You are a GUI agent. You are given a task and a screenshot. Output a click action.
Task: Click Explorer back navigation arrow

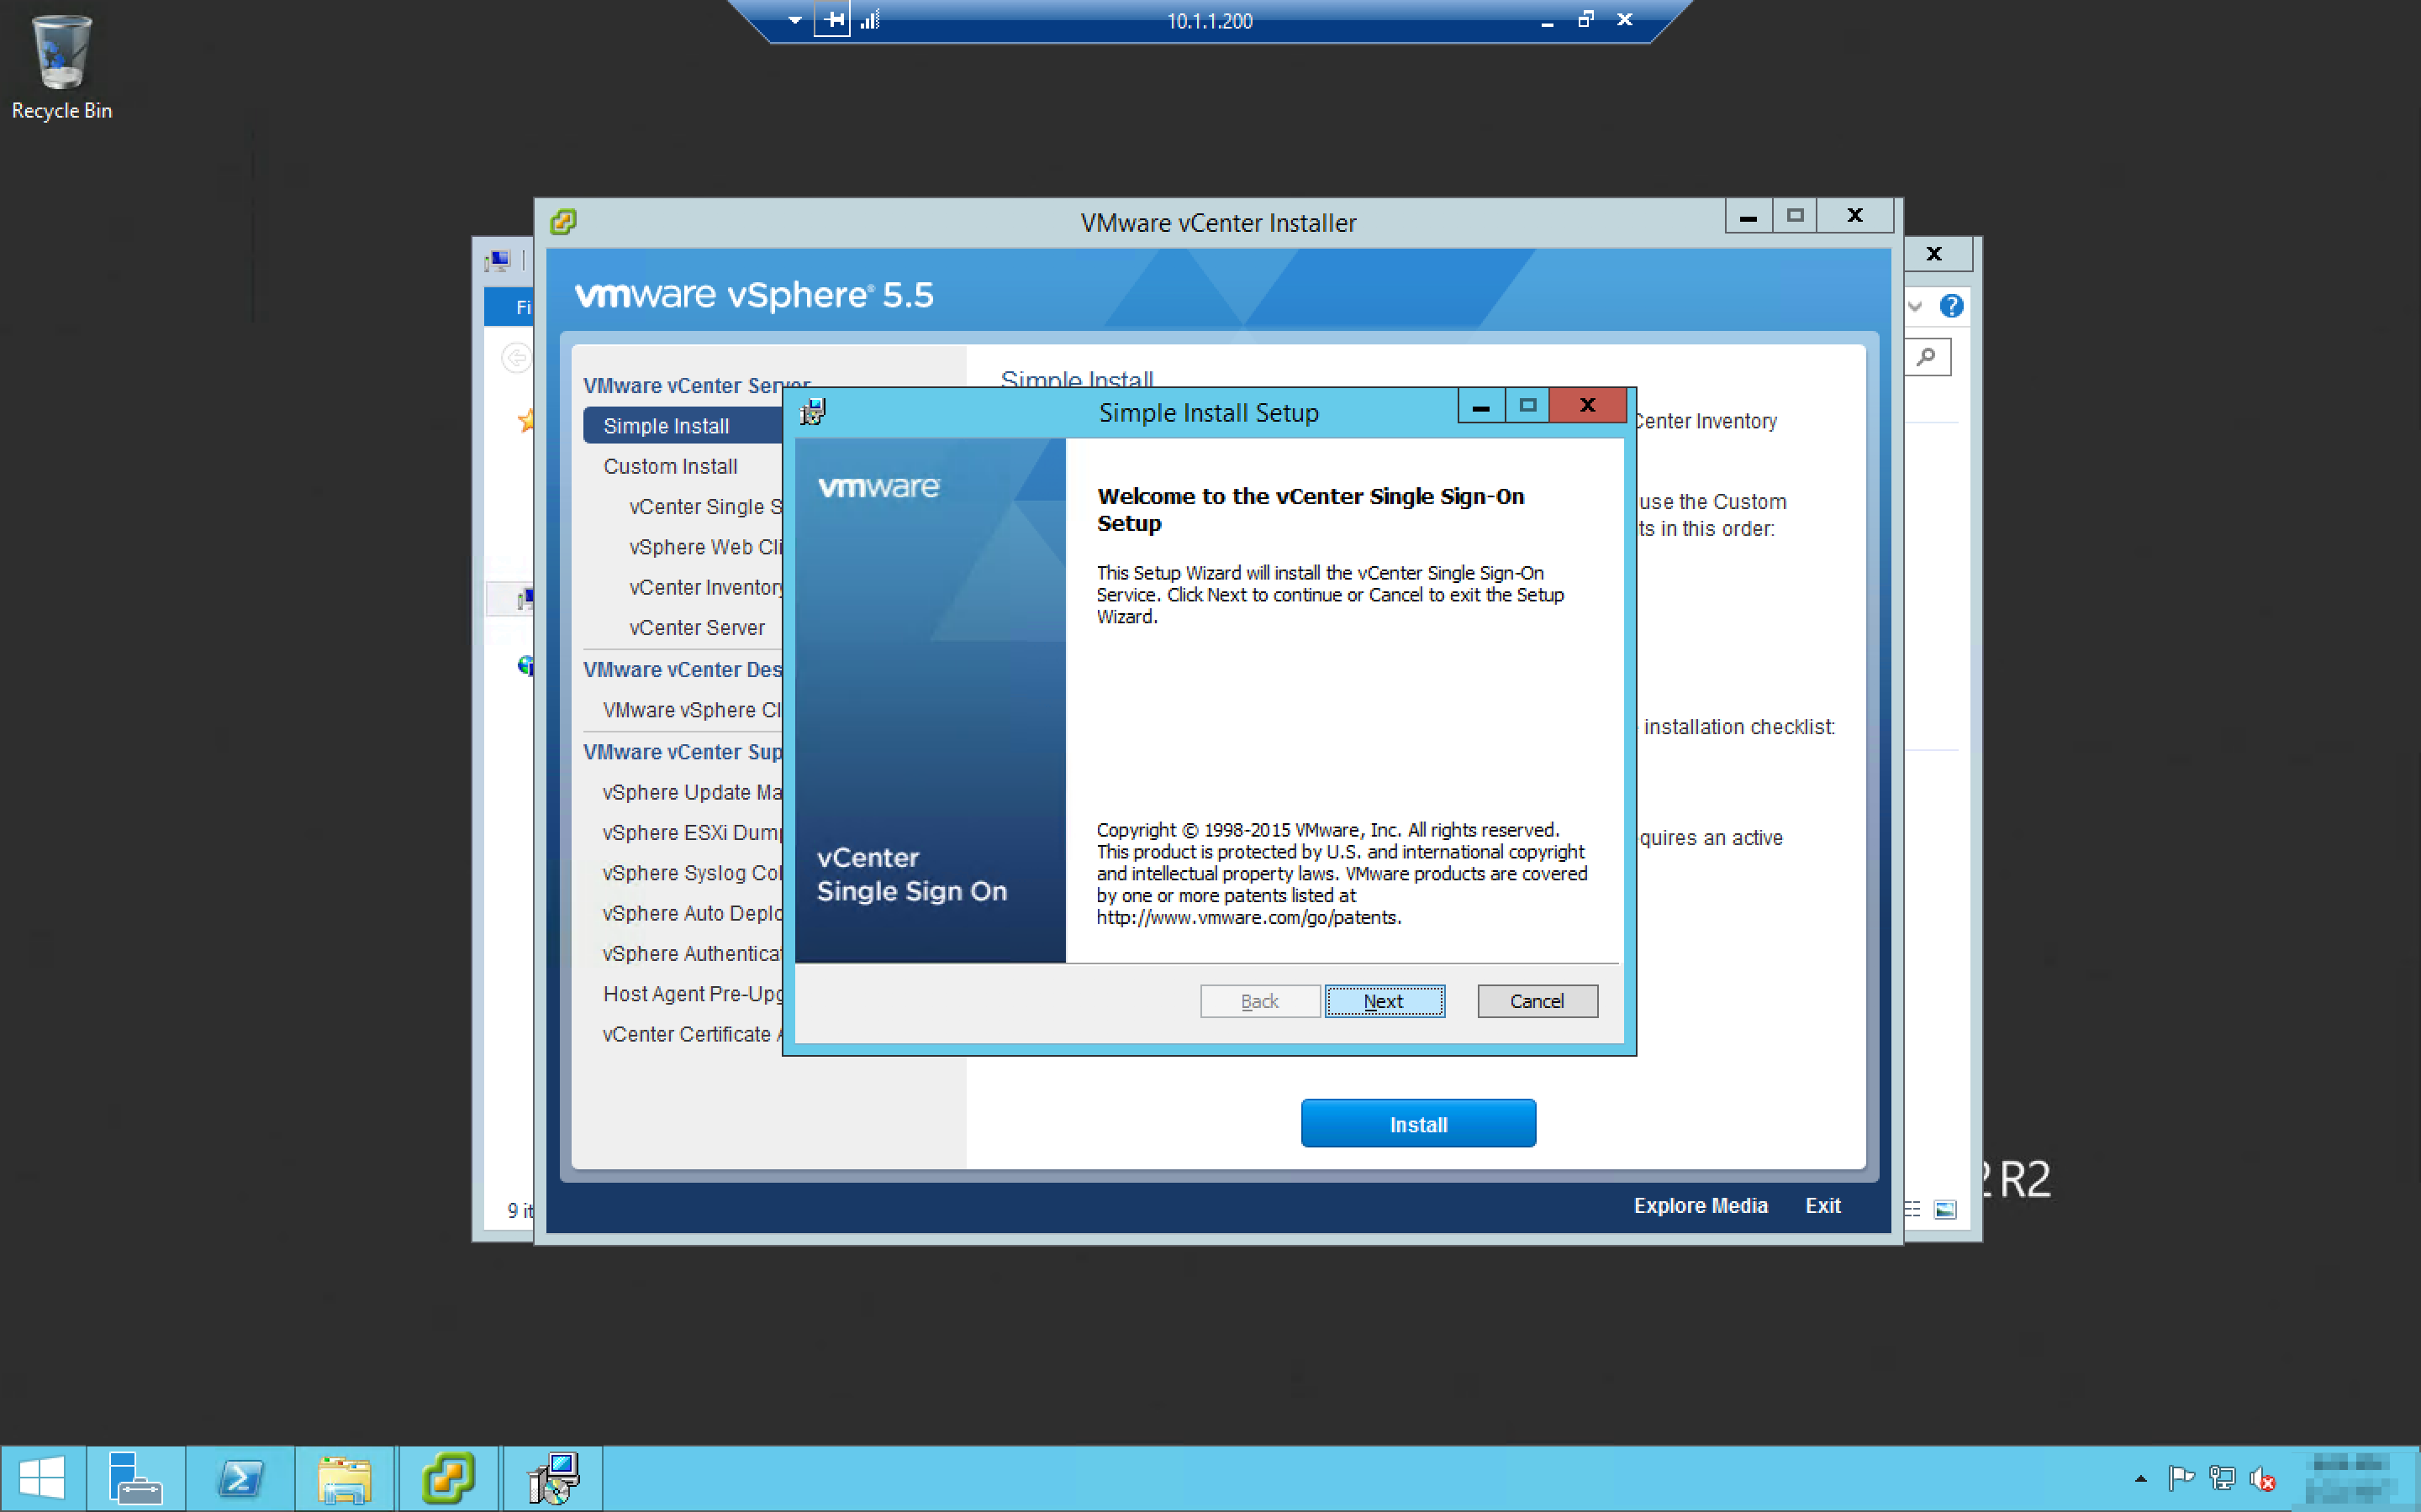click(x=515, y=357)
